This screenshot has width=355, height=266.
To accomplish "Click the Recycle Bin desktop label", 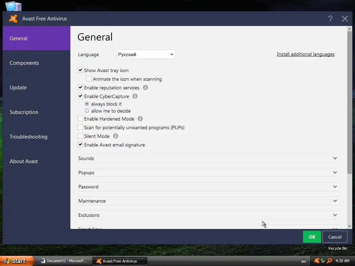I will coord(338,248).
